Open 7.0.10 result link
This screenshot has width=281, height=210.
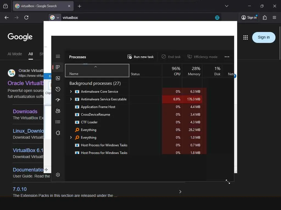[20, 189]
